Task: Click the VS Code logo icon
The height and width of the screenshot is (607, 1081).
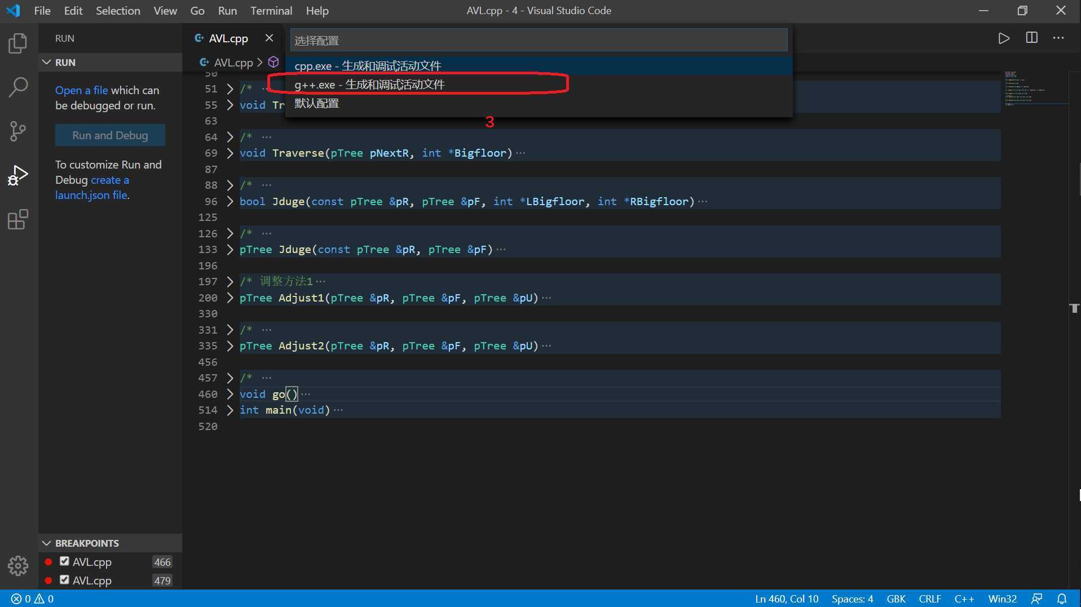Action: tap(13, 11)
